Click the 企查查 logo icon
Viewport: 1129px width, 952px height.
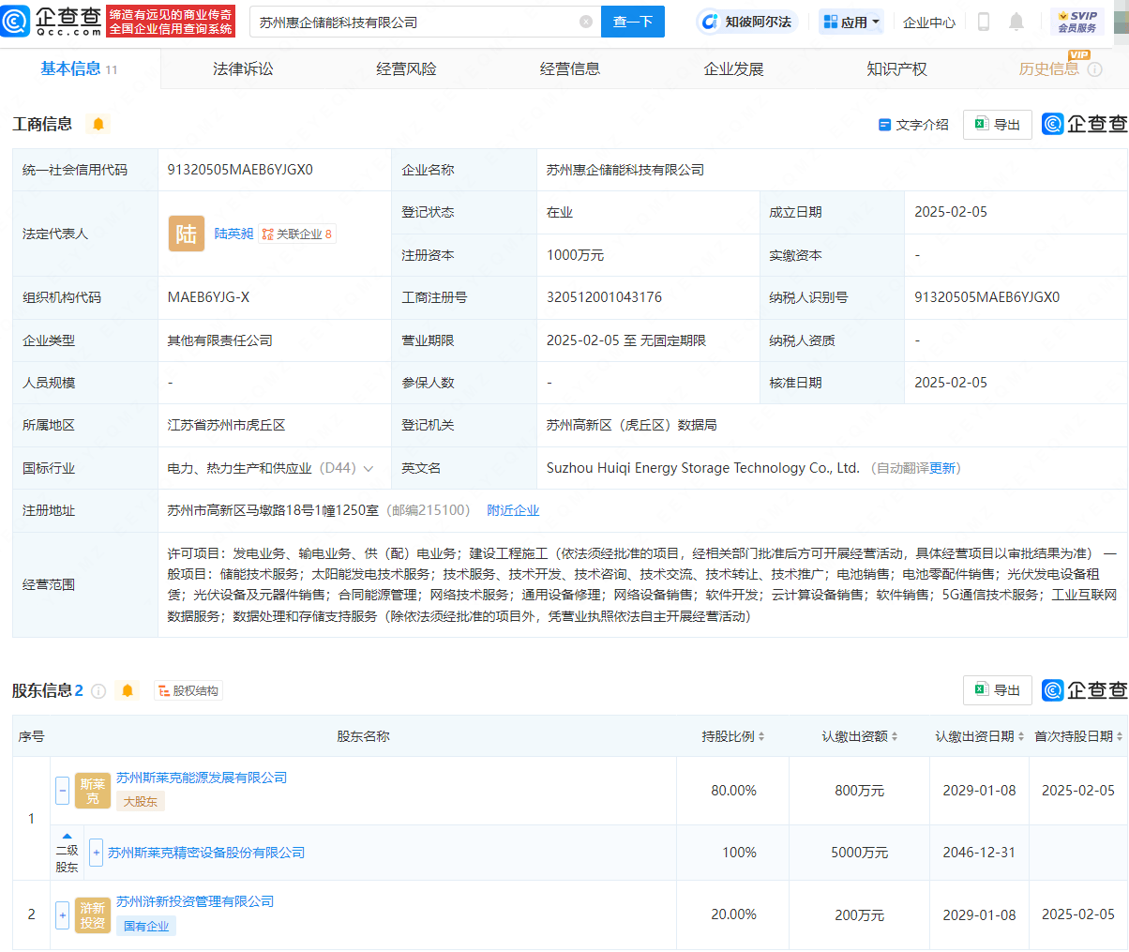click(15, 21)
